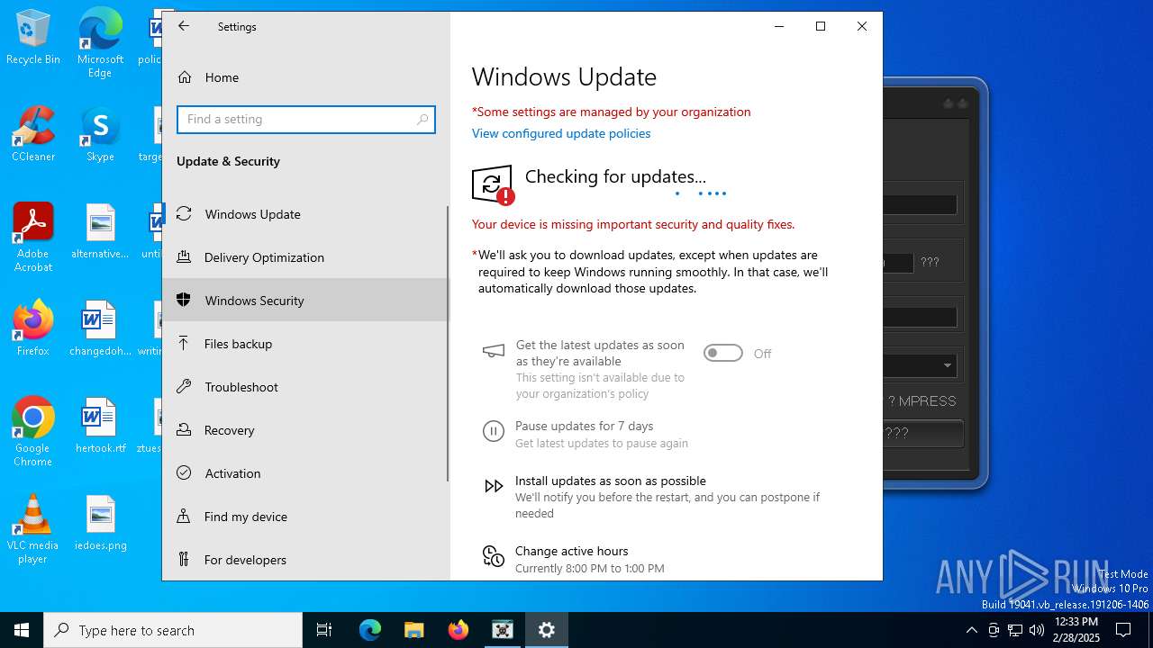Open VLC media player desktop shortcut
The image size is (1153, 648).
33,529
